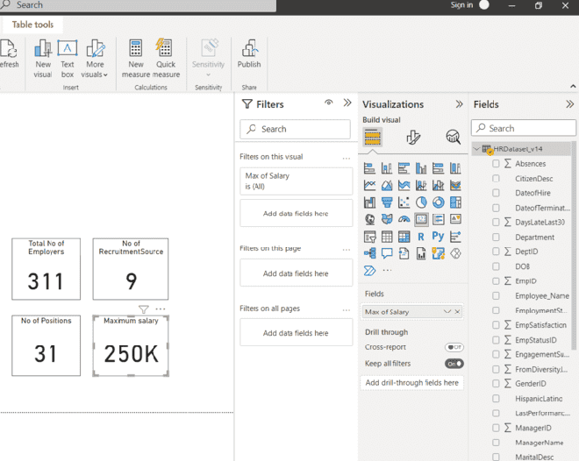This screenshot has height=461, width=579.
Task: Open the Analytics magnifier icon
Action: click(x=453, y=138)
